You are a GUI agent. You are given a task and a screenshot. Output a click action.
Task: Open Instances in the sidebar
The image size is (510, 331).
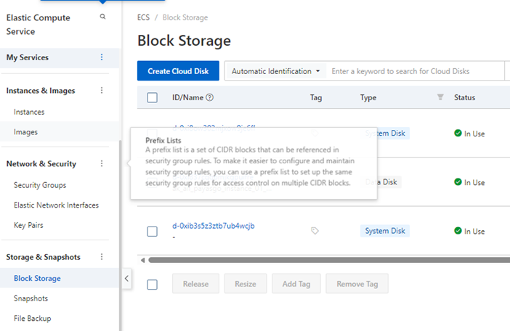pyautogui.click(x=29, y=112)
